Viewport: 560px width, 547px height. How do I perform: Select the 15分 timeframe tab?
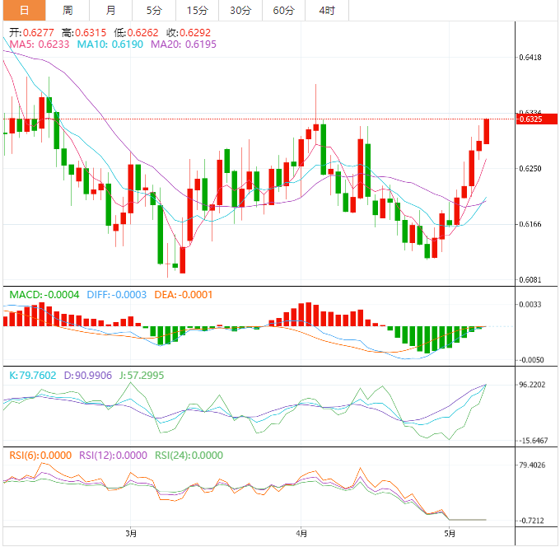coord(198,11)
